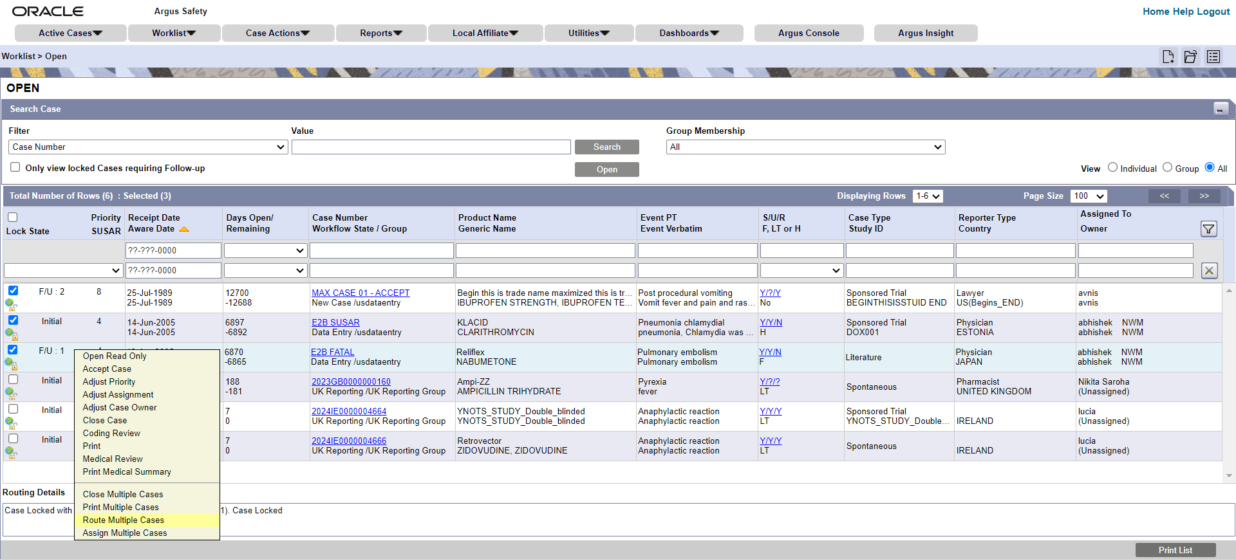This screenshot has width=1236, height=559.
Task: Open the Utilities menu
Action: click(589, 33)
